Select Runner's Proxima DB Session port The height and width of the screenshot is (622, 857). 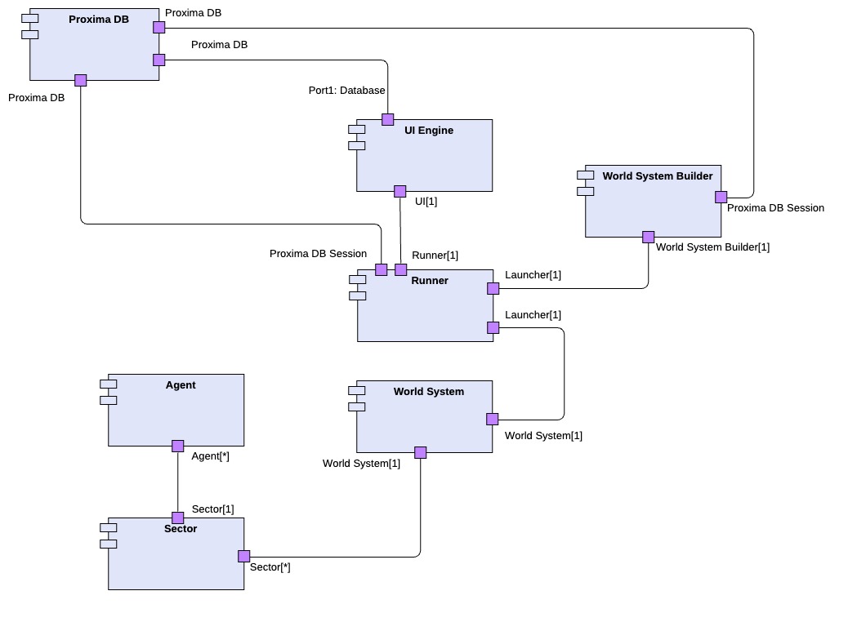tap(382, 269)
